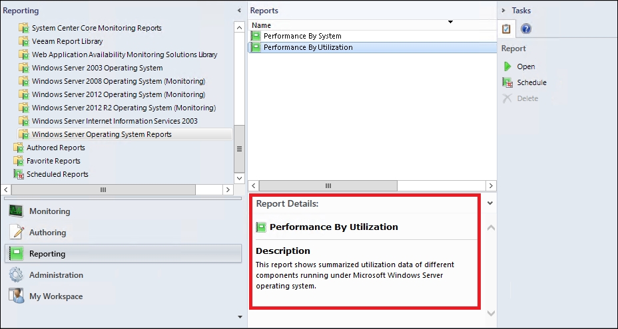Click the grayed Delete X icon

[507, 98]
